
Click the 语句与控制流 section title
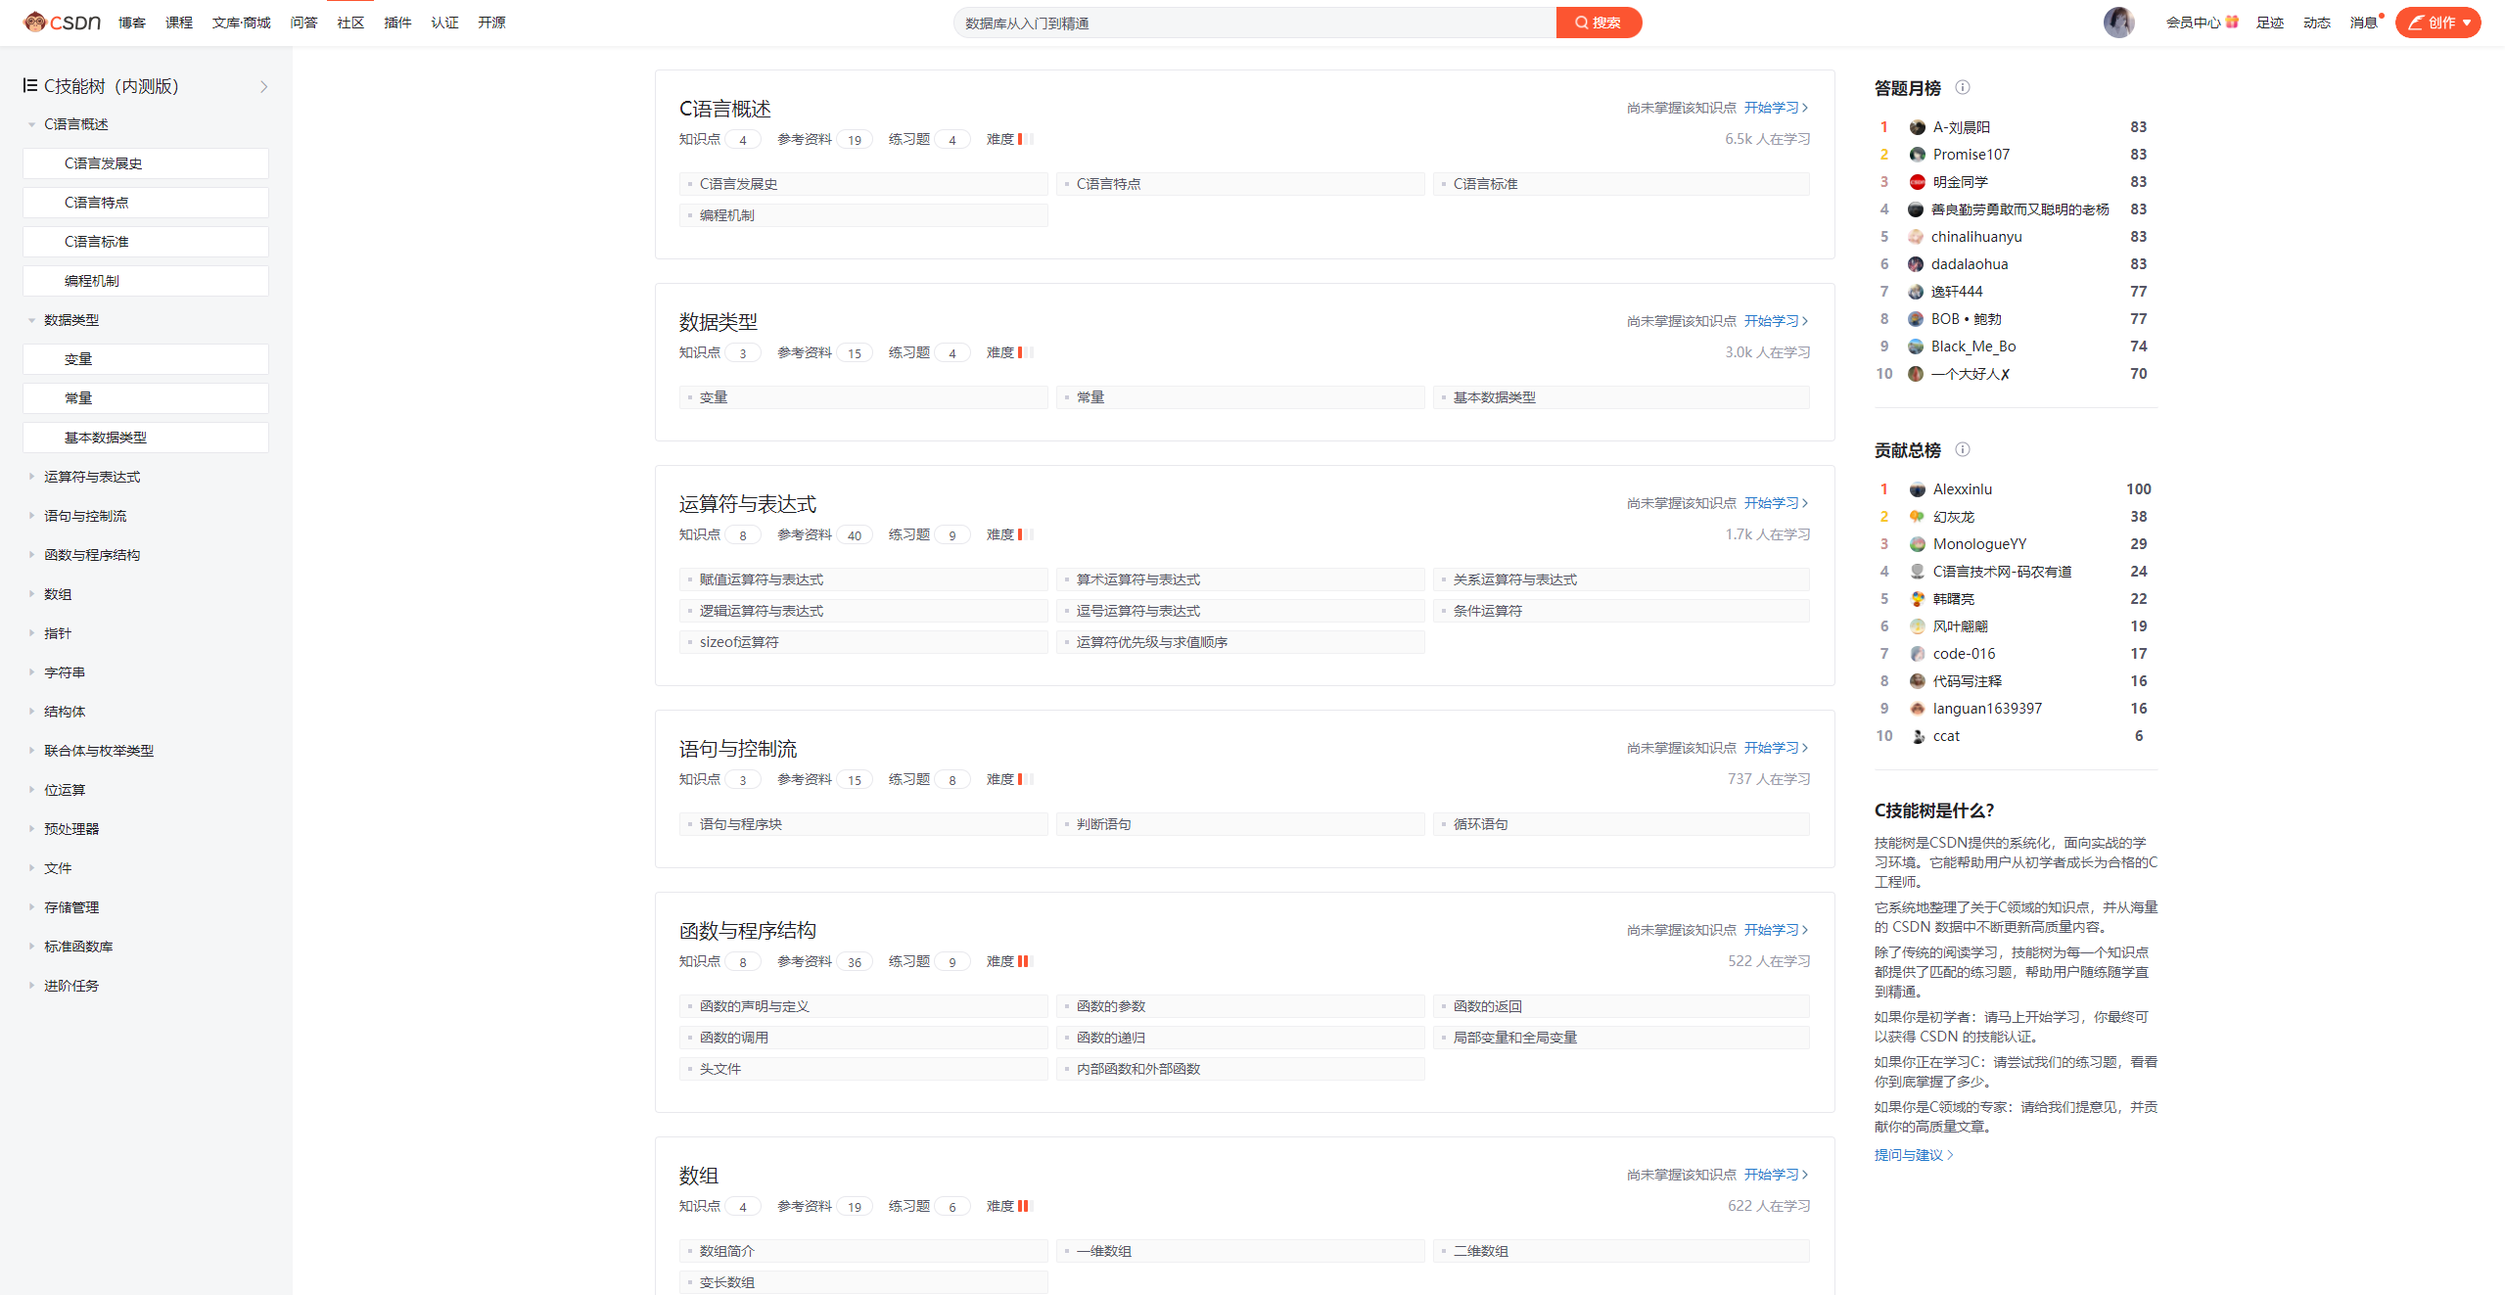coord(738,749)
